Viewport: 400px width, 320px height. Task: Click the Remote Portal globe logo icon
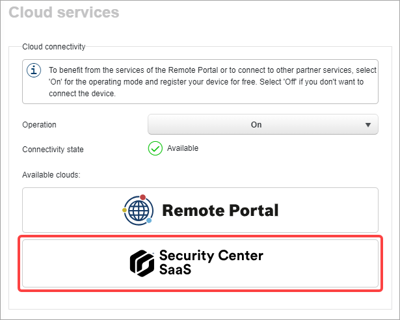pos(137,210)
